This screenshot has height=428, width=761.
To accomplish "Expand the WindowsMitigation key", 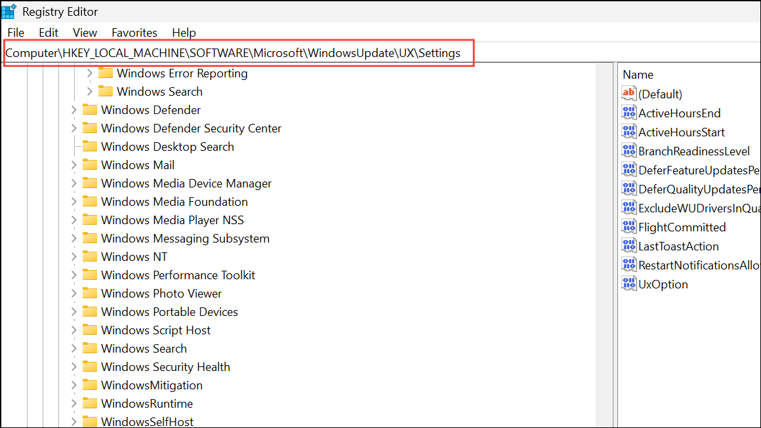I will (73, 385).
